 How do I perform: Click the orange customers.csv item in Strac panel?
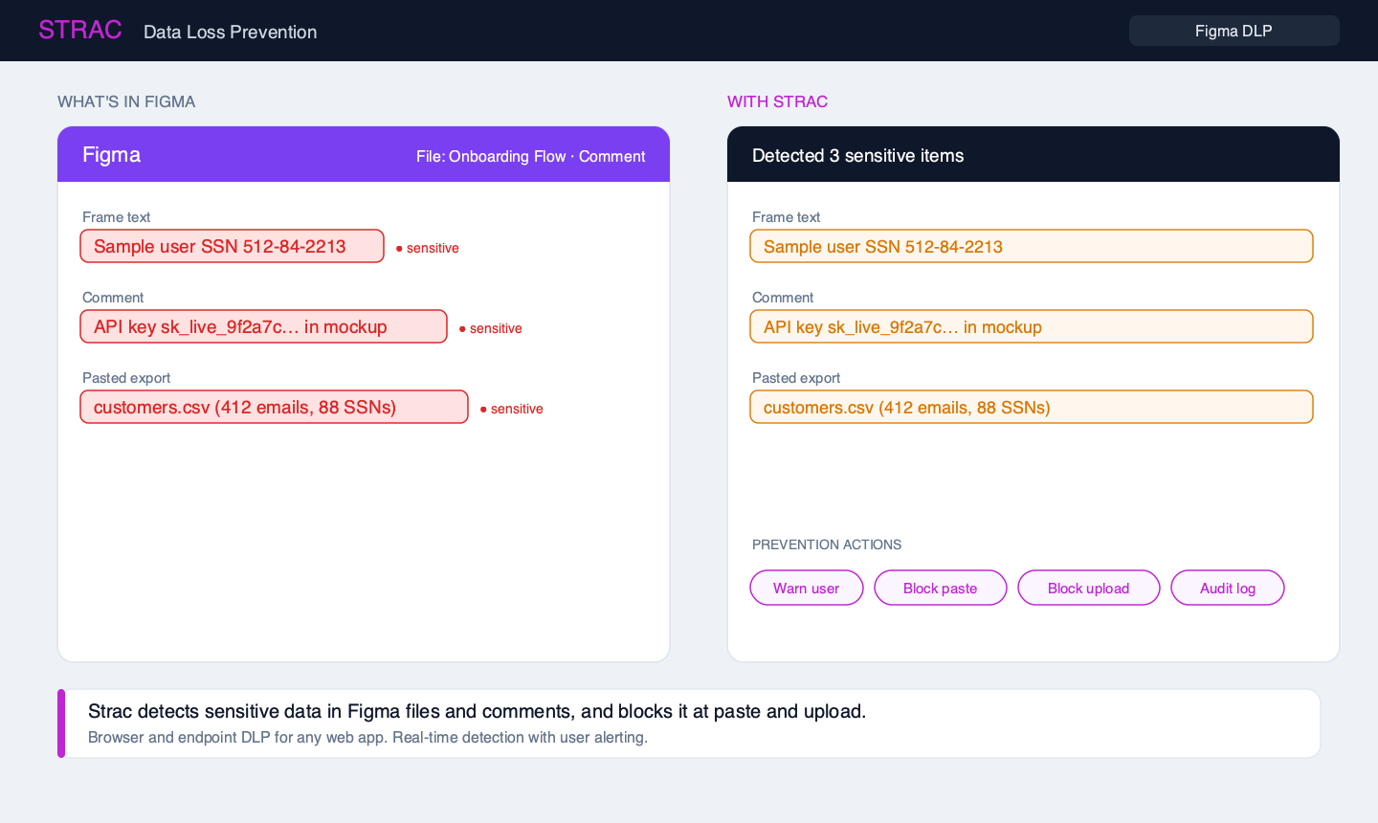click(1032, 407)
